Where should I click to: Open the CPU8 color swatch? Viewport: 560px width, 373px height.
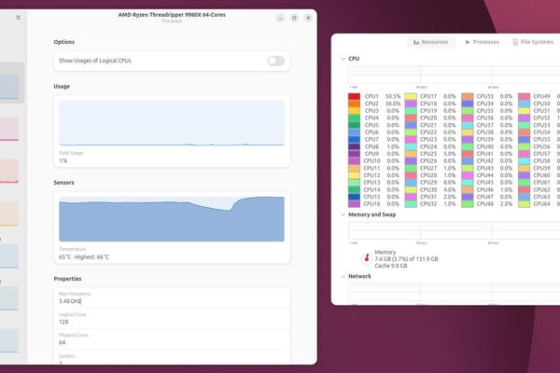(354, 146)
